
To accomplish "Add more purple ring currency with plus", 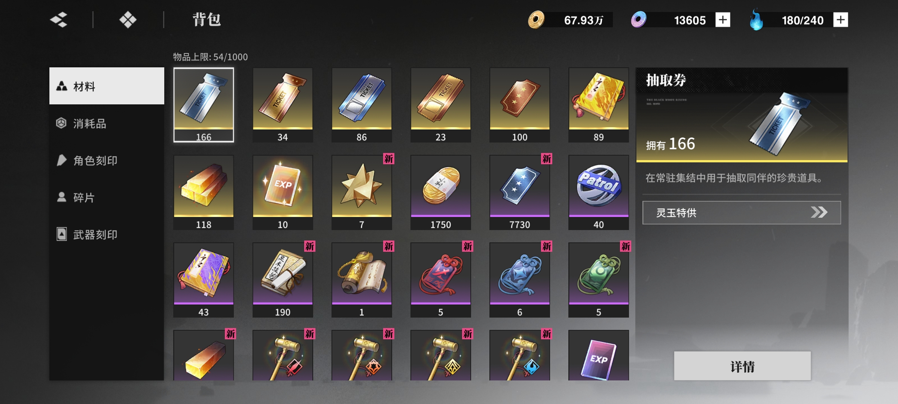I will [723, 20].
